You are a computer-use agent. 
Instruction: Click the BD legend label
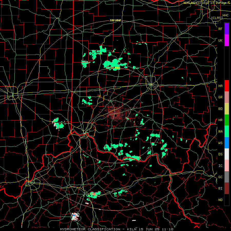tap(220, 109)
